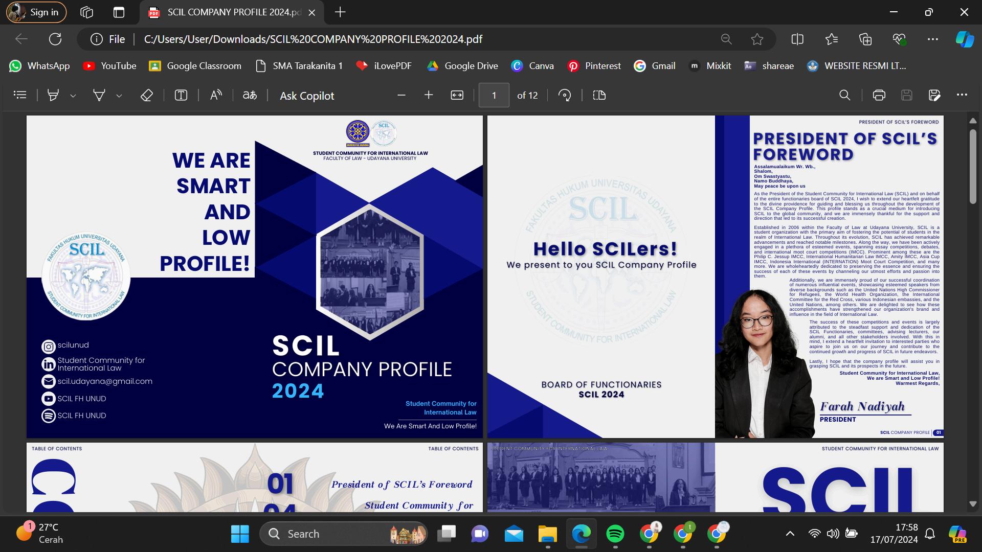Click the Add text tool
Viewport: 982px width, 552px height.
point(181,95)
